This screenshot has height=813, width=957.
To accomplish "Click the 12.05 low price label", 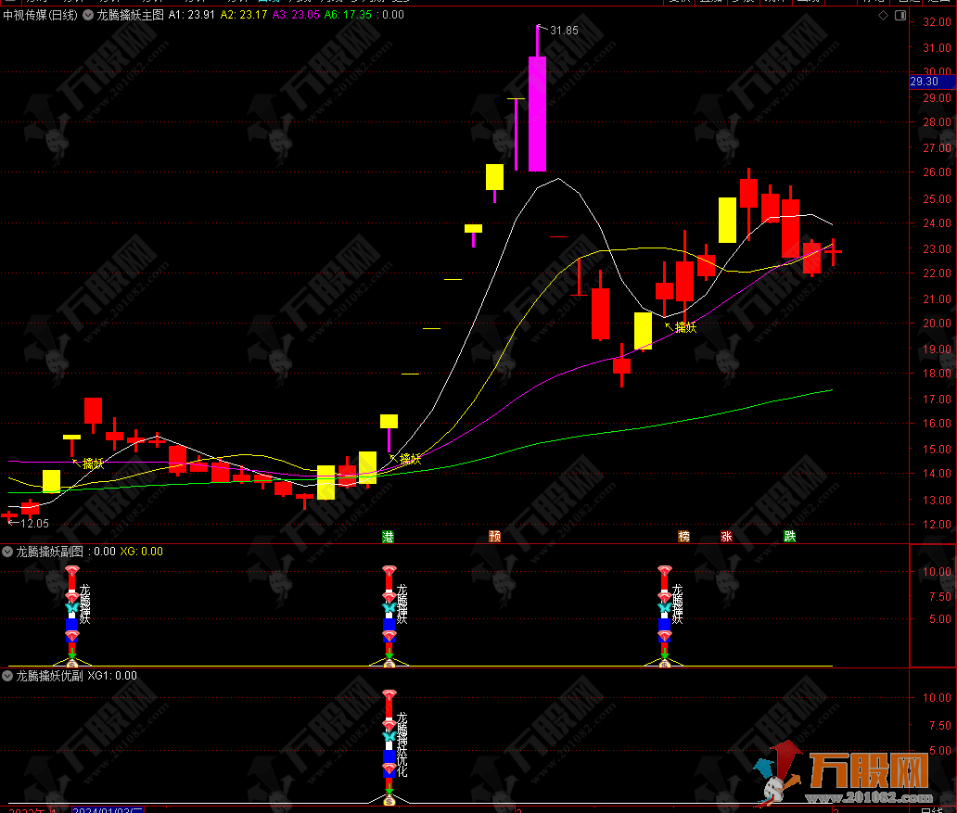I will tap(35, 524).
